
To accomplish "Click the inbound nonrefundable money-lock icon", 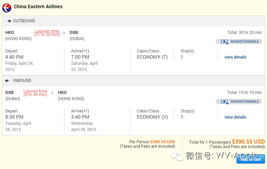I will pyautogui.click(x=224, y=102).
